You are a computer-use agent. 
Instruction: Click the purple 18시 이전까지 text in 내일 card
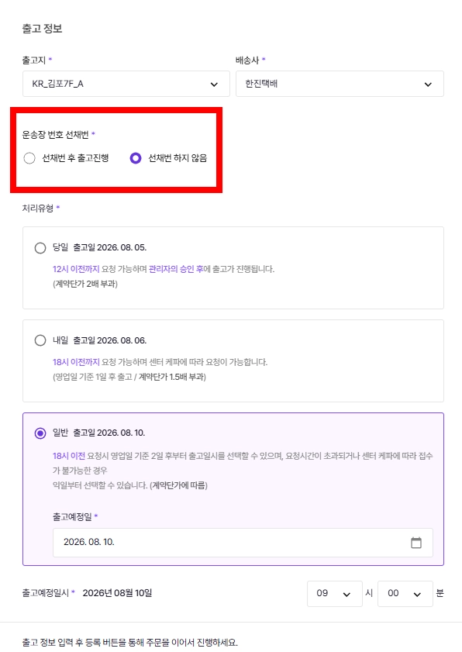tap(76, 362)
